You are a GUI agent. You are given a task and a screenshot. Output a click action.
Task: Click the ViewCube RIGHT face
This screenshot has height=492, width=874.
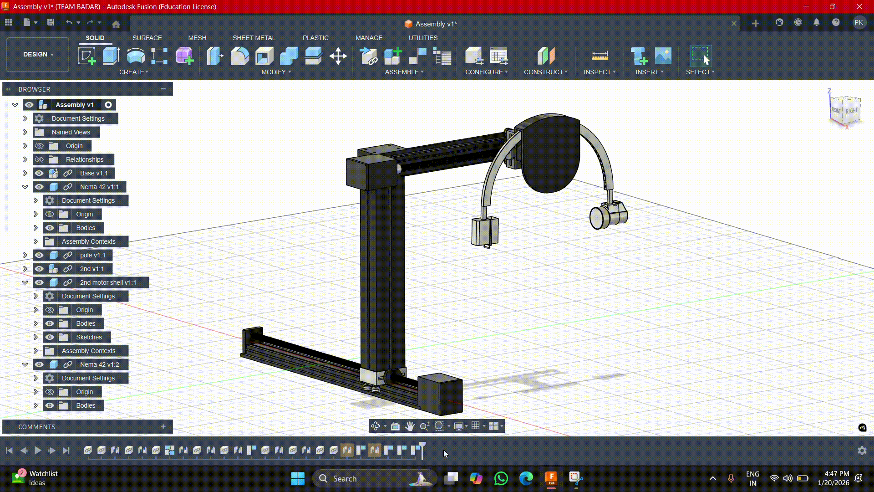(852, 111)
